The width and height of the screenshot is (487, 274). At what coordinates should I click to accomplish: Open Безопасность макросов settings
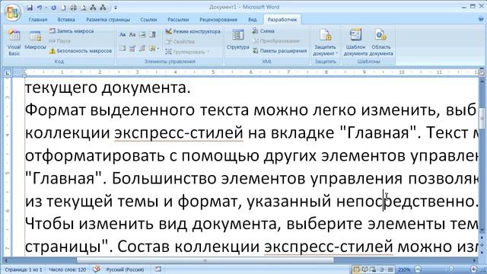pyautogui.click(x=81, y=51)
